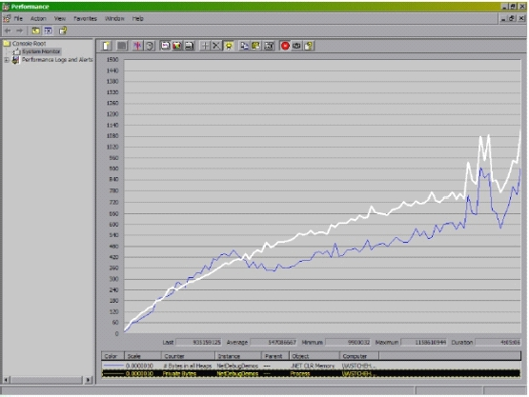Select System Monitor in the tree
This screenshot has width=529, height=397.
point(41,51)
